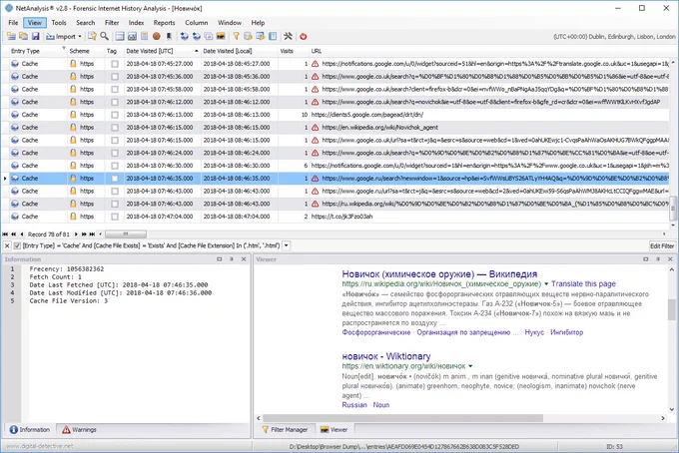Pin the Viewer panel

(x=658, y=259)
